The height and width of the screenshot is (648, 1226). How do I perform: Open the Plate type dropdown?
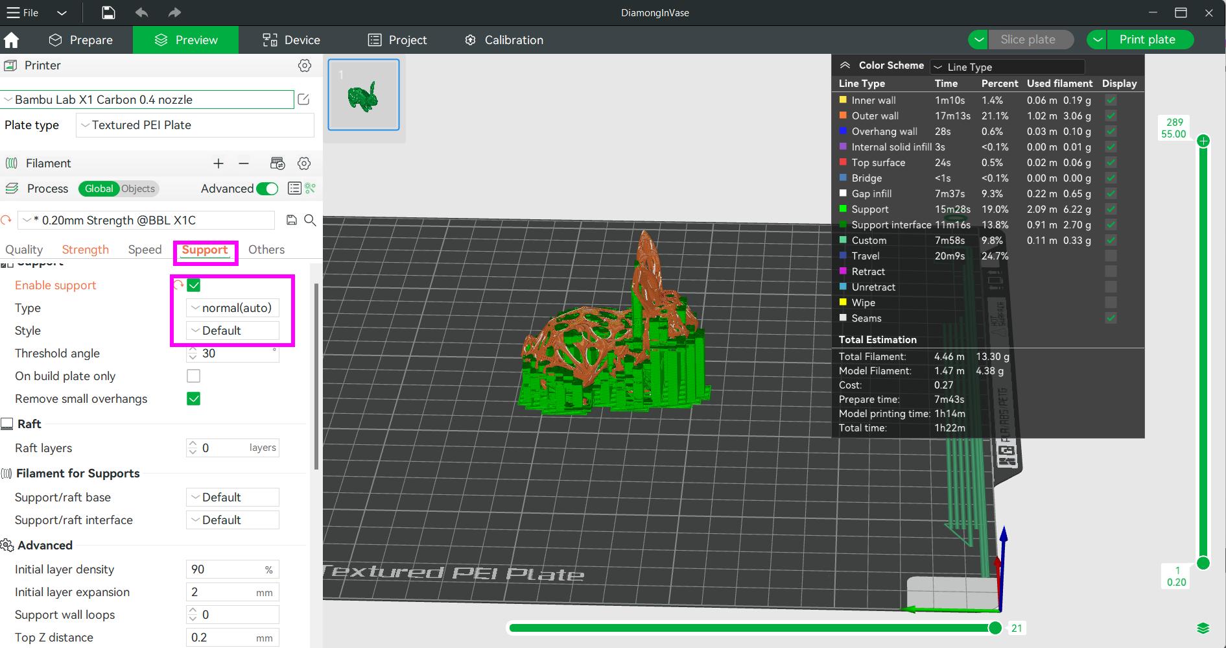coord(195,125)
